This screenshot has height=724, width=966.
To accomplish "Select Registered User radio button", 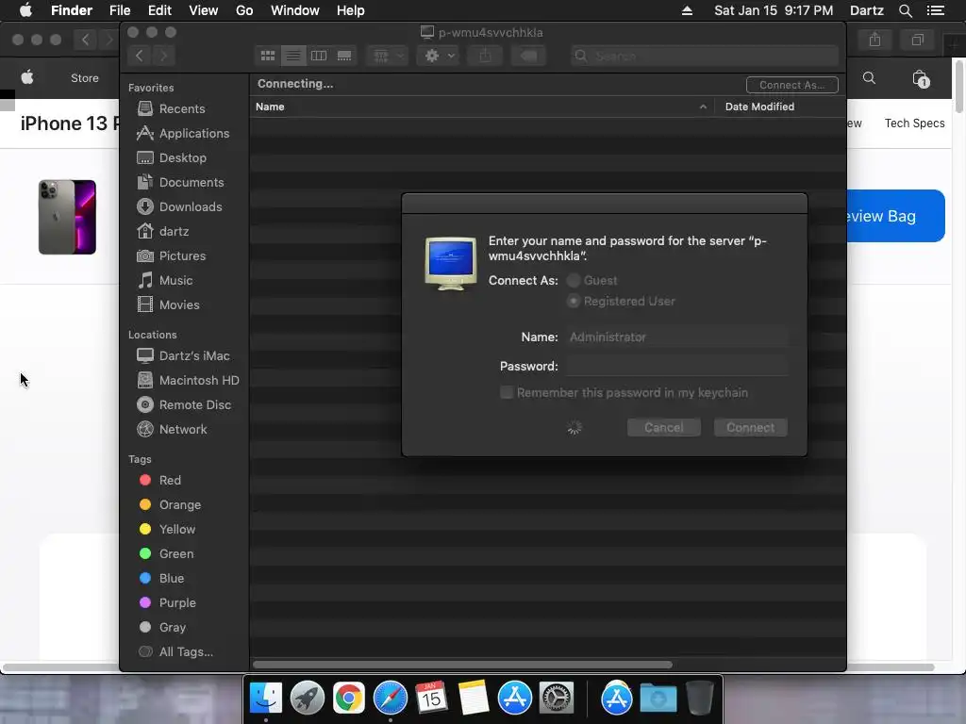I will point(574,302).
